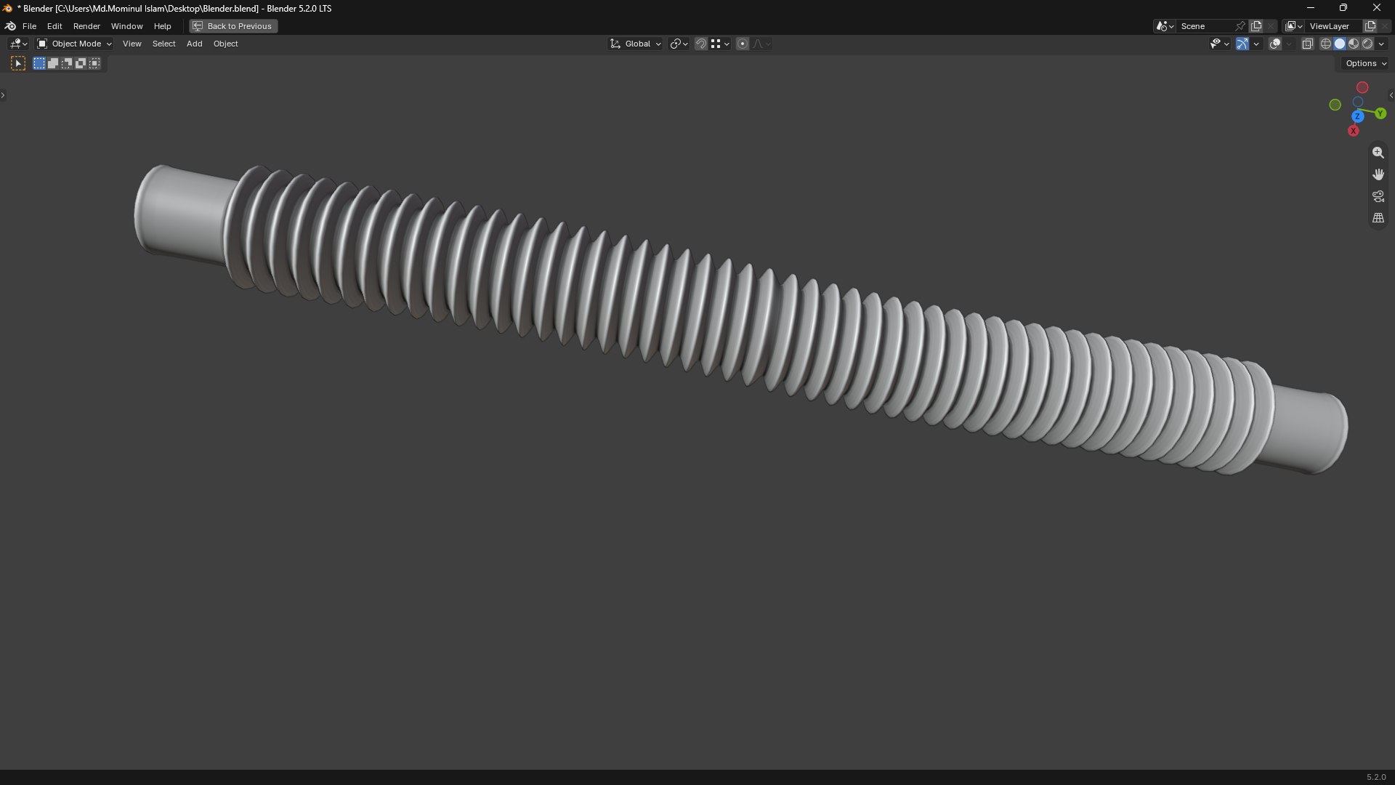Open the Object Mode dropdown
This screenshot has height=785, width=1395.
(x=75, y=44)
